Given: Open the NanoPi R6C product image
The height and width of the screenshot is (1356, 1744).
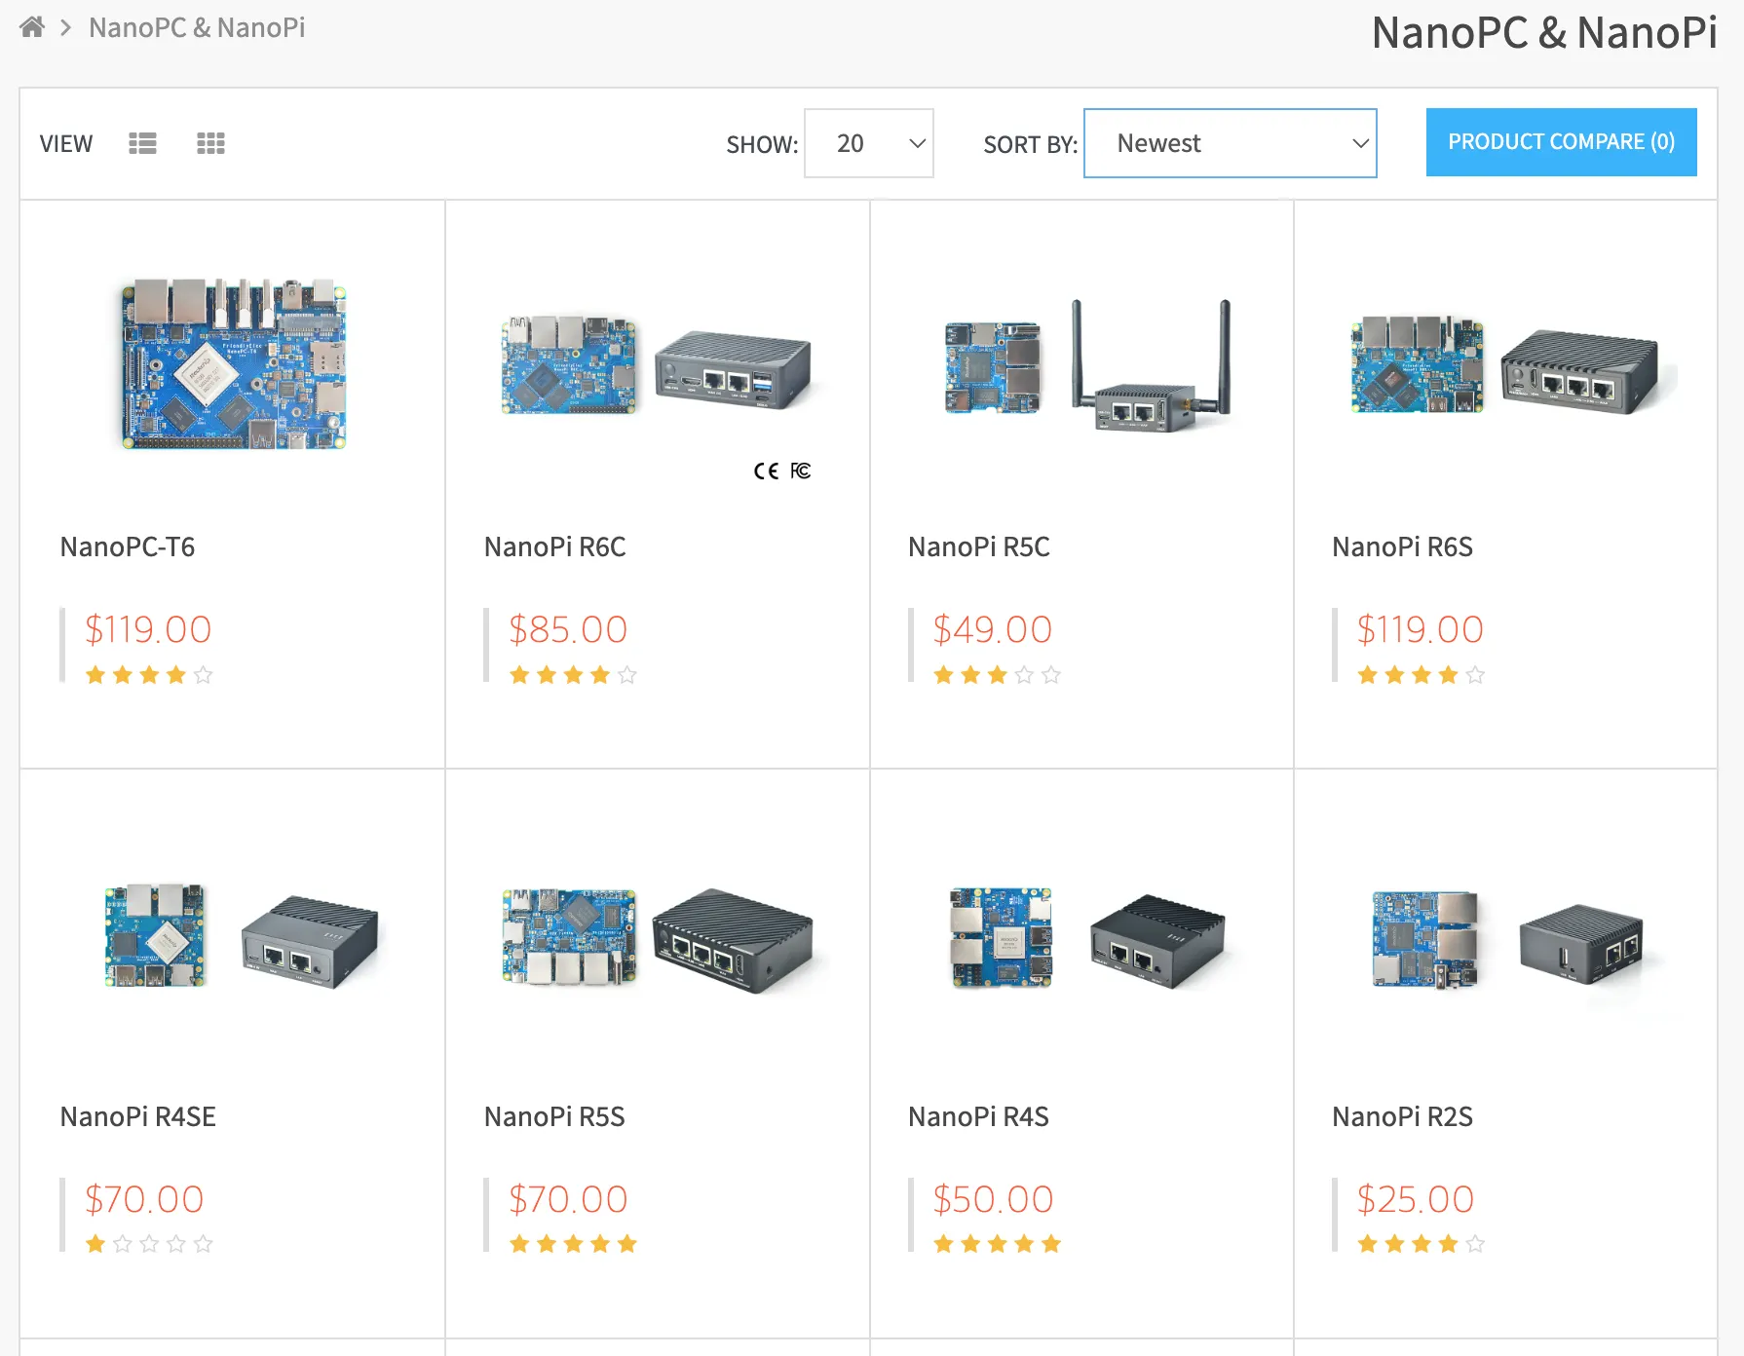Looking at the screenshot, I should [x=657, y=366].
